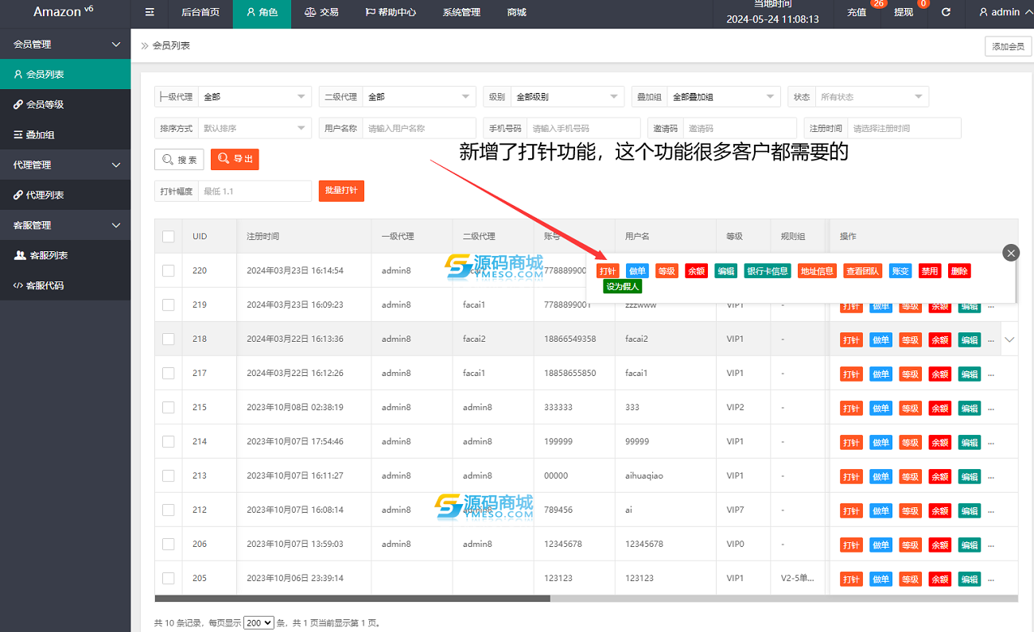Check the row checkbox for UID 213

pos(169,475)
